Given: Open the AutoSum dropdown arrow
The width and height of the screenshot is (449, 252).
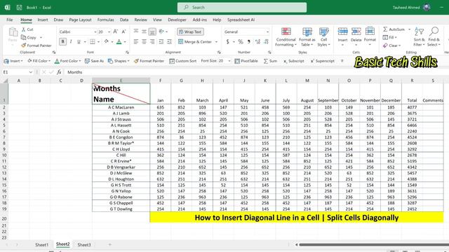Looking at the screenshot, I should [x=409, y=29].
